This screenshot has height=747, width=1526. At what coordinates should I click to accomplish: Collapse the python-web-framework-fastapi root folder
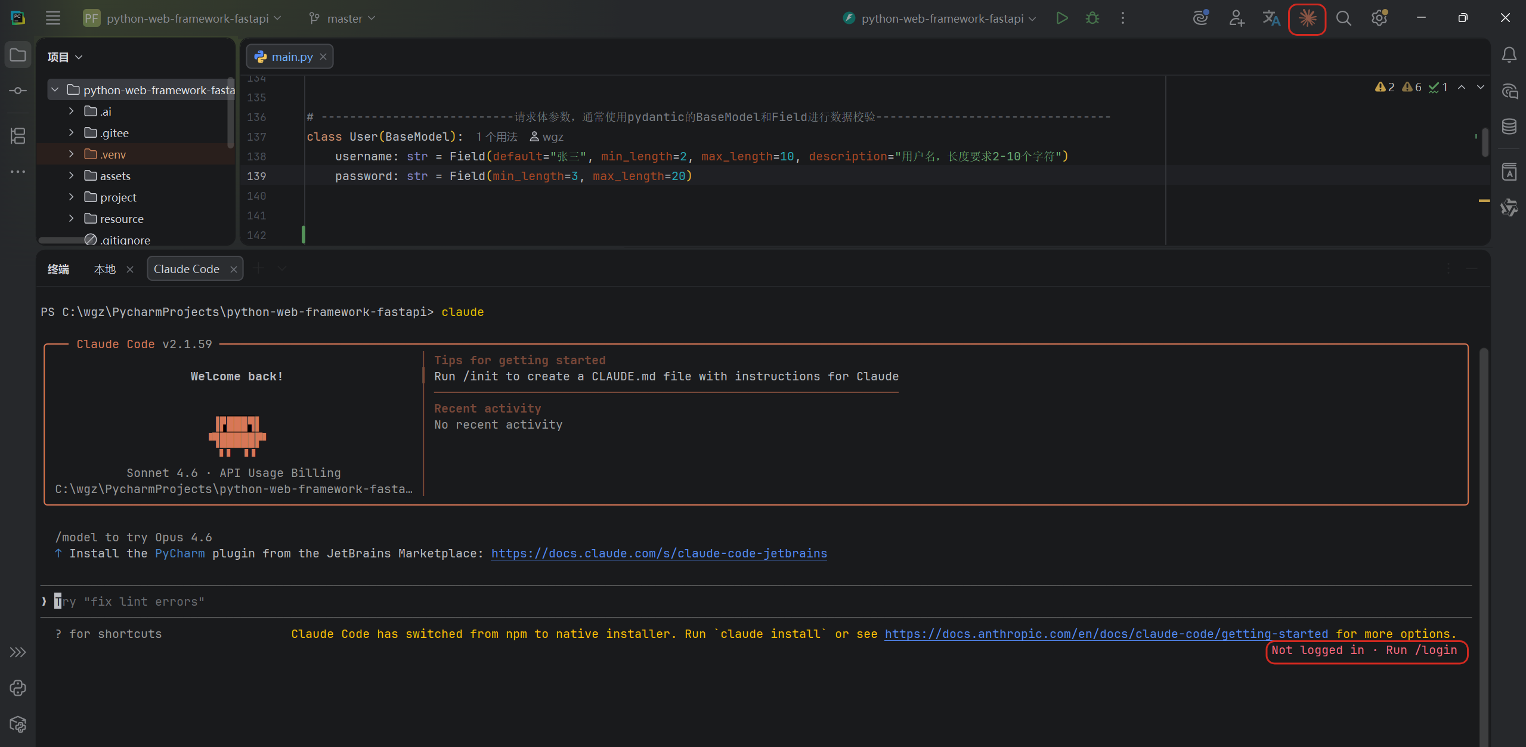pos(55,90)
